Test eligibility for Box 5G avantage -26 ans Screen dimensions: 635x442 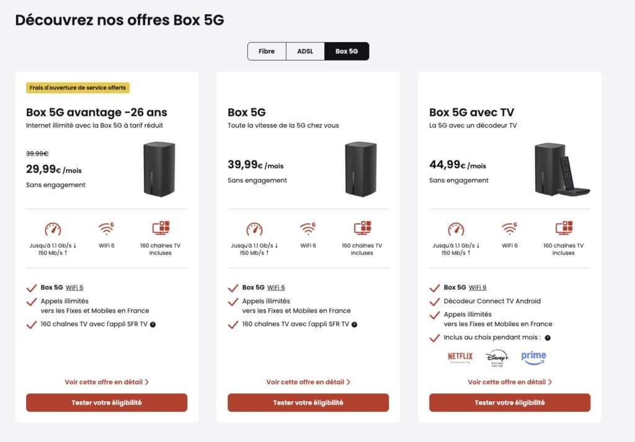107,402
